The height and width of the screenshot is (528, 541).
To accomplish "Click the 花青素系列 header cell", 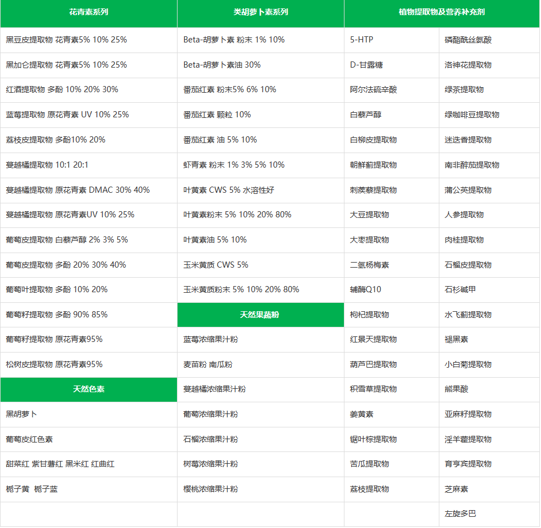I will point(88,12).
